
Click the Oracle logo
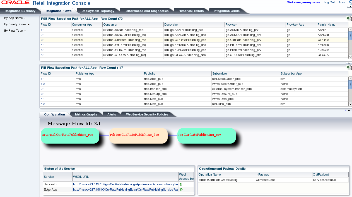tap(16, 3)
